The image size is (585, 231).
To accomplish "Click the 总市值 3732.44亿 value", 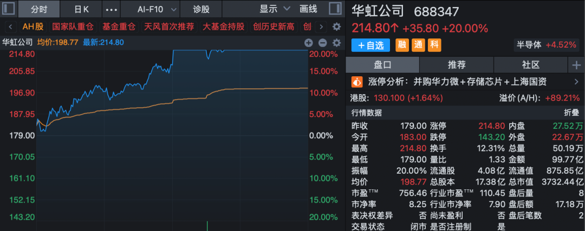I will click(x=562, y=182).
